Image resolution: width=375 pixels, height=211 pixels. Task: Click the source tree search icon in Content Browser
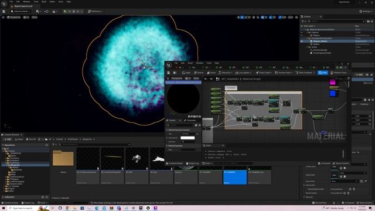47,145
